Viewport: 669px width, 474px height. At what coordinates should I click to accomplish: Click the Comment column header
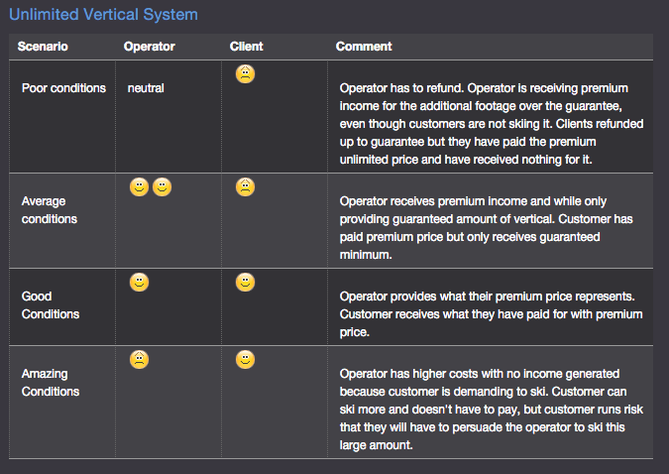click(364, 47)
